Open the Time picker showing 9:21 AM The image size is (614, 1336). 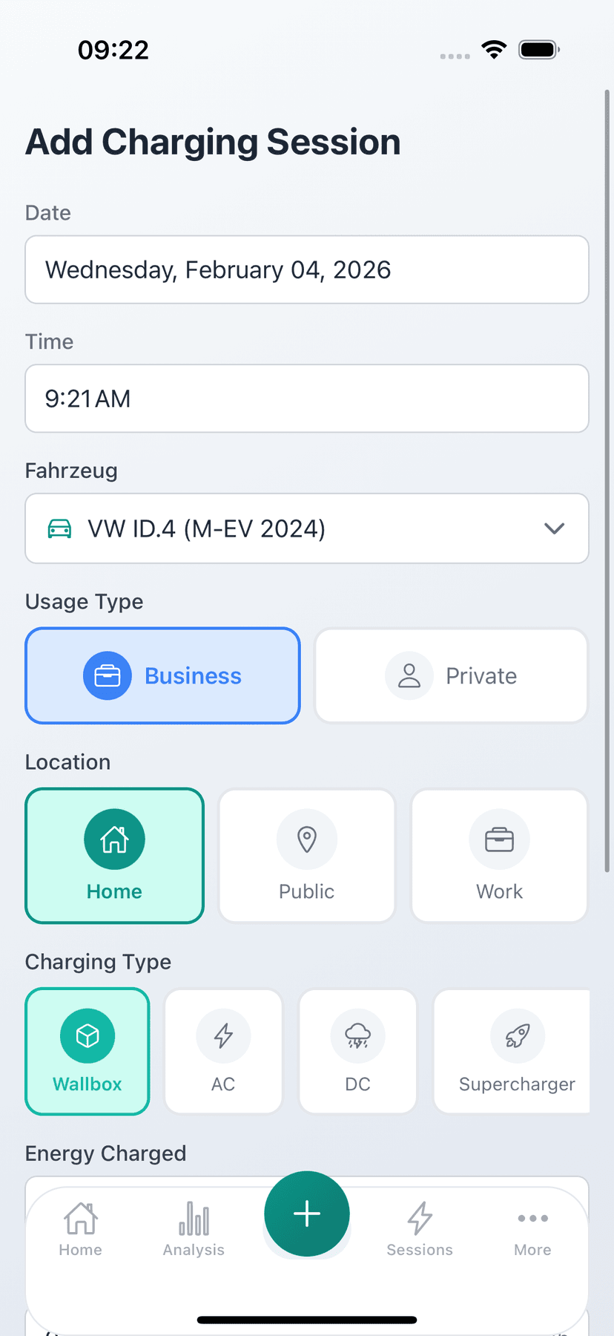tap(307, 399)
